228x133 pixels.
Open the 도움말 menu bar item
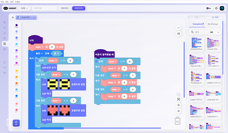click(17, 2)
